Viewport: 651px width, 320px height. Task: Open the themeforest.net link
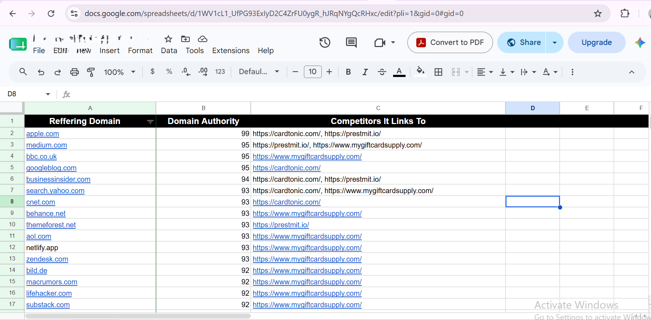[x=51, y=225]
